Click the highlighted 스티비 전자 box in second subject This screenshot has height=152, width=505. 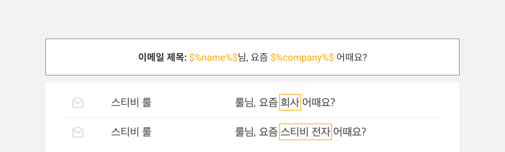[x=305, y=132]
